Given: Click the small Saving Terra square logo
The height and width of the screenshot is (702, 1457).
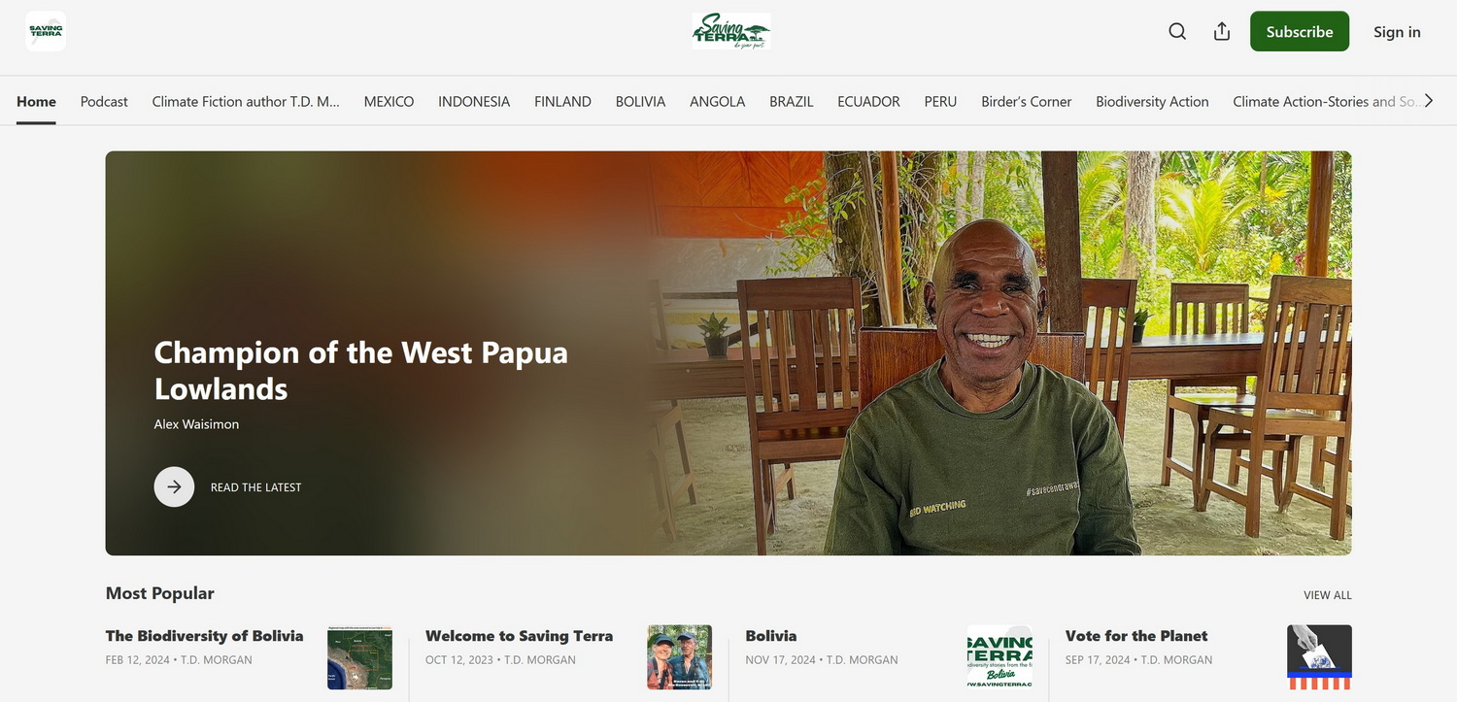Looking at the screenshot, I should coord(46,31).
